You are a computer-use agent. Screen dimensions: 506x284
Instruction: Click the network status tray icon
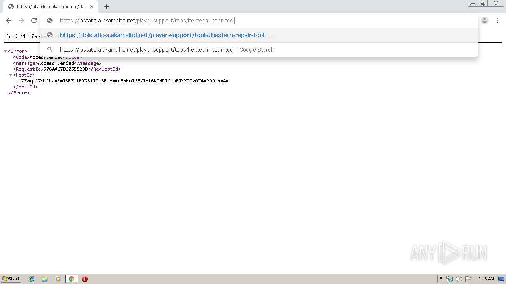click(x=449, y=279)
